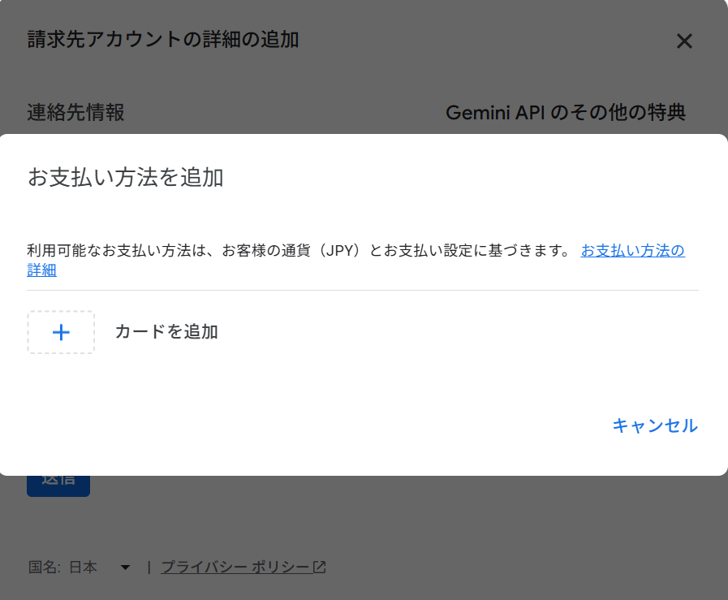Click the 詳細 word on the link's second line
The image size is (728, 600).
point(41,271)
